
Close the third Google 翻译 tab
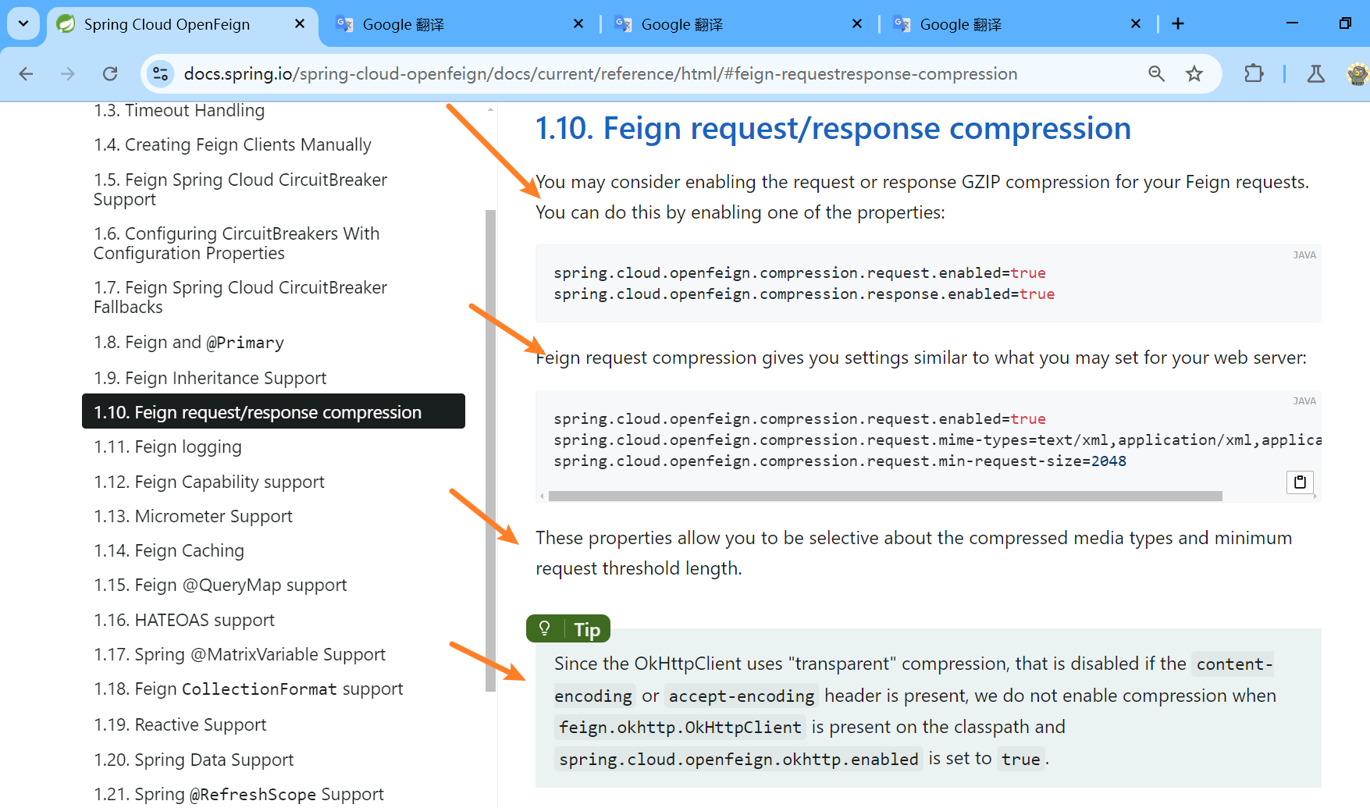1136,24
